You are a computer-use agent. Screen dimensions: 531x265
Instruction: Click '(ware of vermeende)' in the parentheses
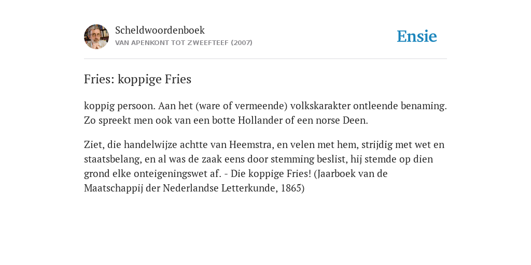tap(241, 106)
